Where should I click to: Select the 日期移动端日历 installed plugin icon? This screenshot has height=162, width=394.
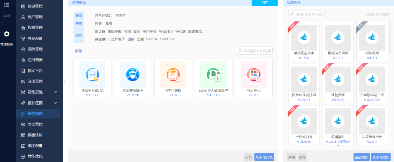[372, 80]
